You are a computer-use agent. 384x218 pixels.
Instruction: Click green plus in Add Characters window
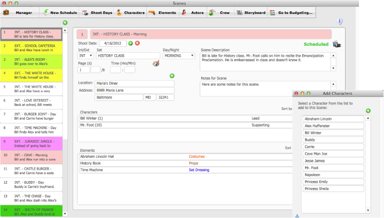[368, 110]
